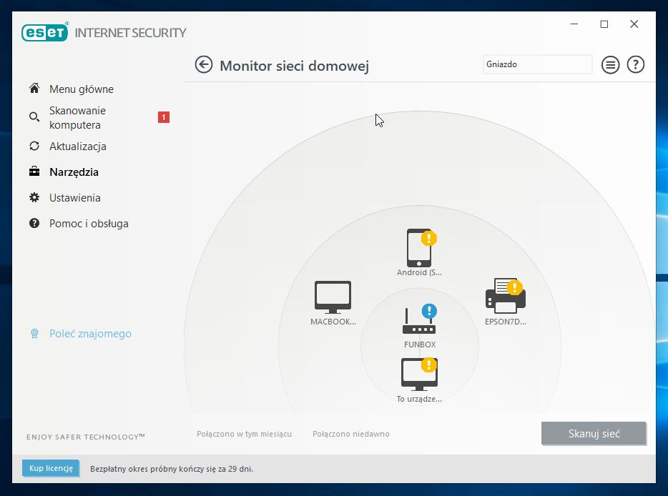Select Narzędzia in the sidebar
Image resolution: width=668 pixels, height=496 pixels.
(x=74, y=172)
